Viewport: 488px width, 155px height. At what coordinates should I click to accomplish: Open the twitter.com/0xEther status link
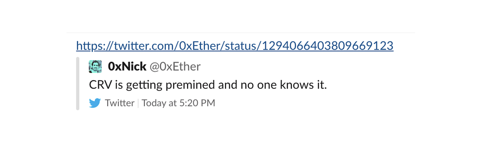click(x=235, y=46)
